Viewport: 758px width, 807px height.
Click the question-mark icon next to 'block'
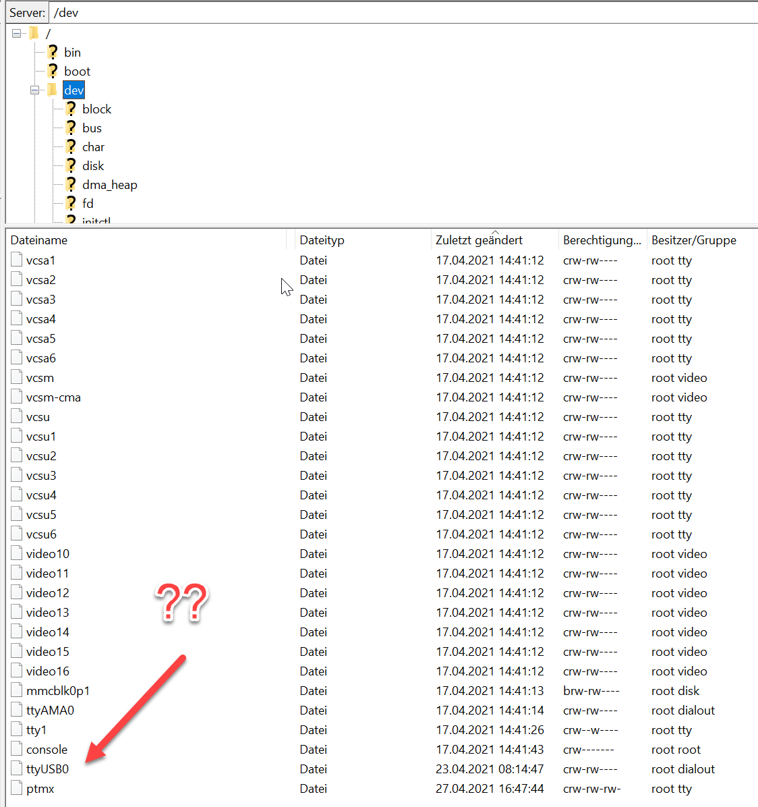point(71,109)
